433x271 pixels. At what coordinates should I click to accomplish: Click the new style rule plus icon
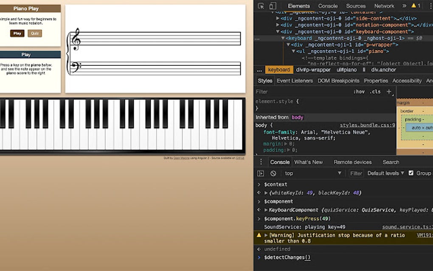[389, 91]
